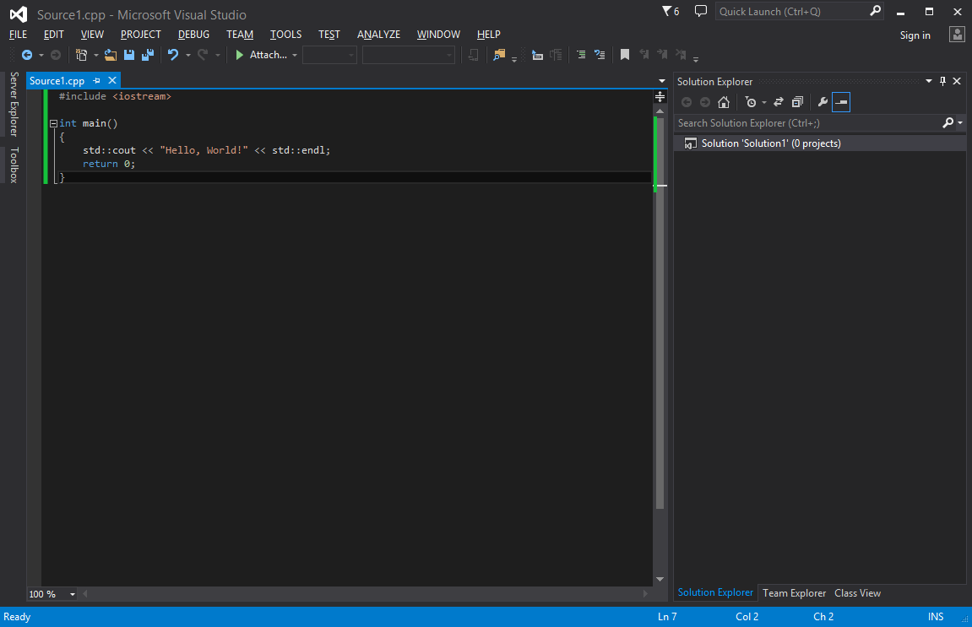Click Pending Changes Filter icon in Solution Explorer
Screen dimensions: 972x627
751,102
